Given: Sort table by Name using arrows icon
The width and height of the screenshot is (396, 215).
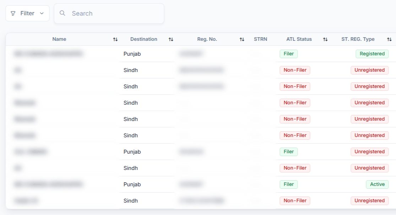Looking at the screenshot, I should tap(115, 39).
